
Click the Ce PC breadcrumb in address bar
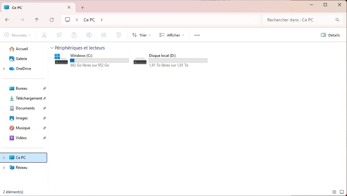89,20
